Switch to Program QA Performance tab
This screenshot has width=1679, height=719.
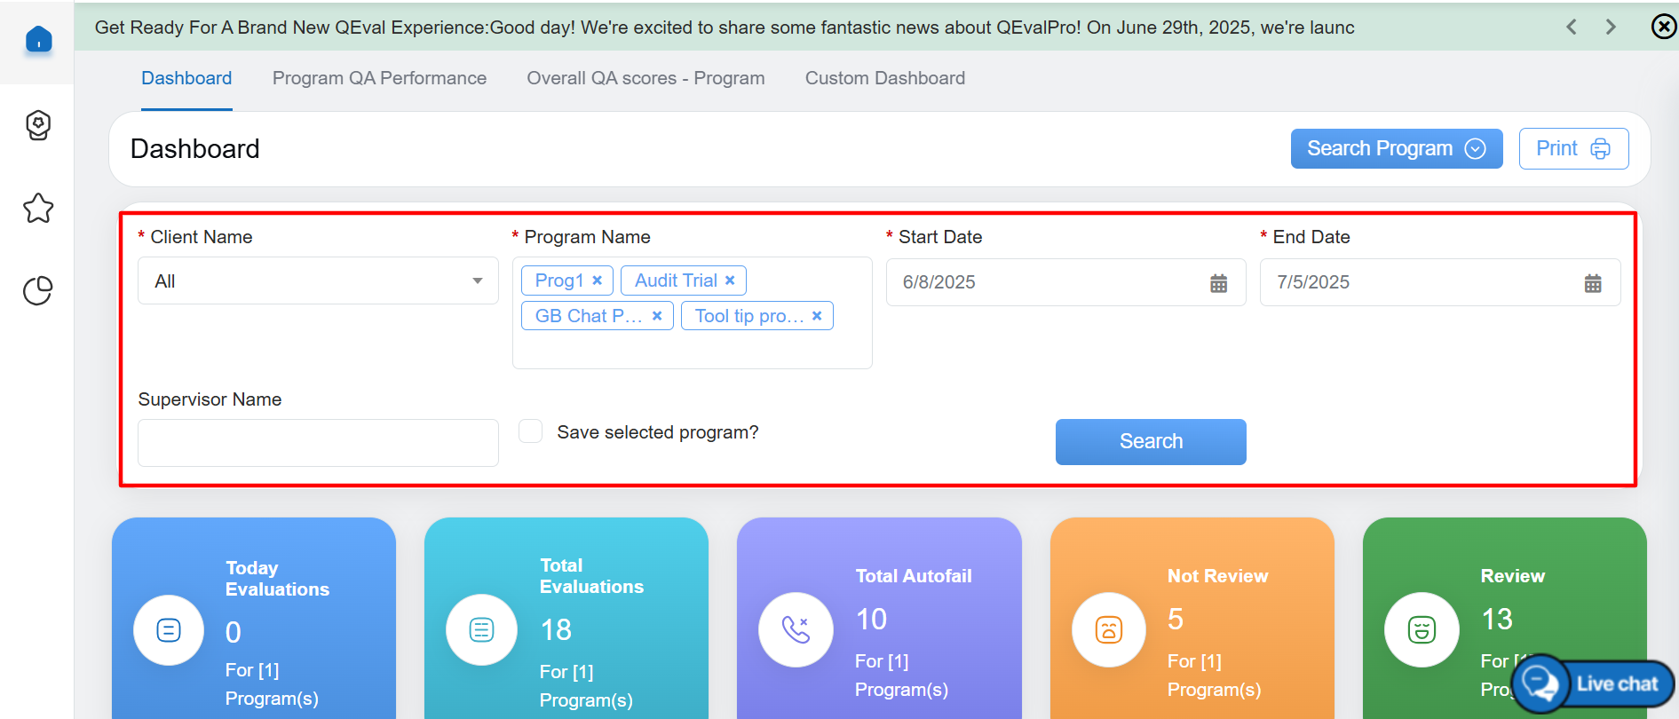coord(379,78)
